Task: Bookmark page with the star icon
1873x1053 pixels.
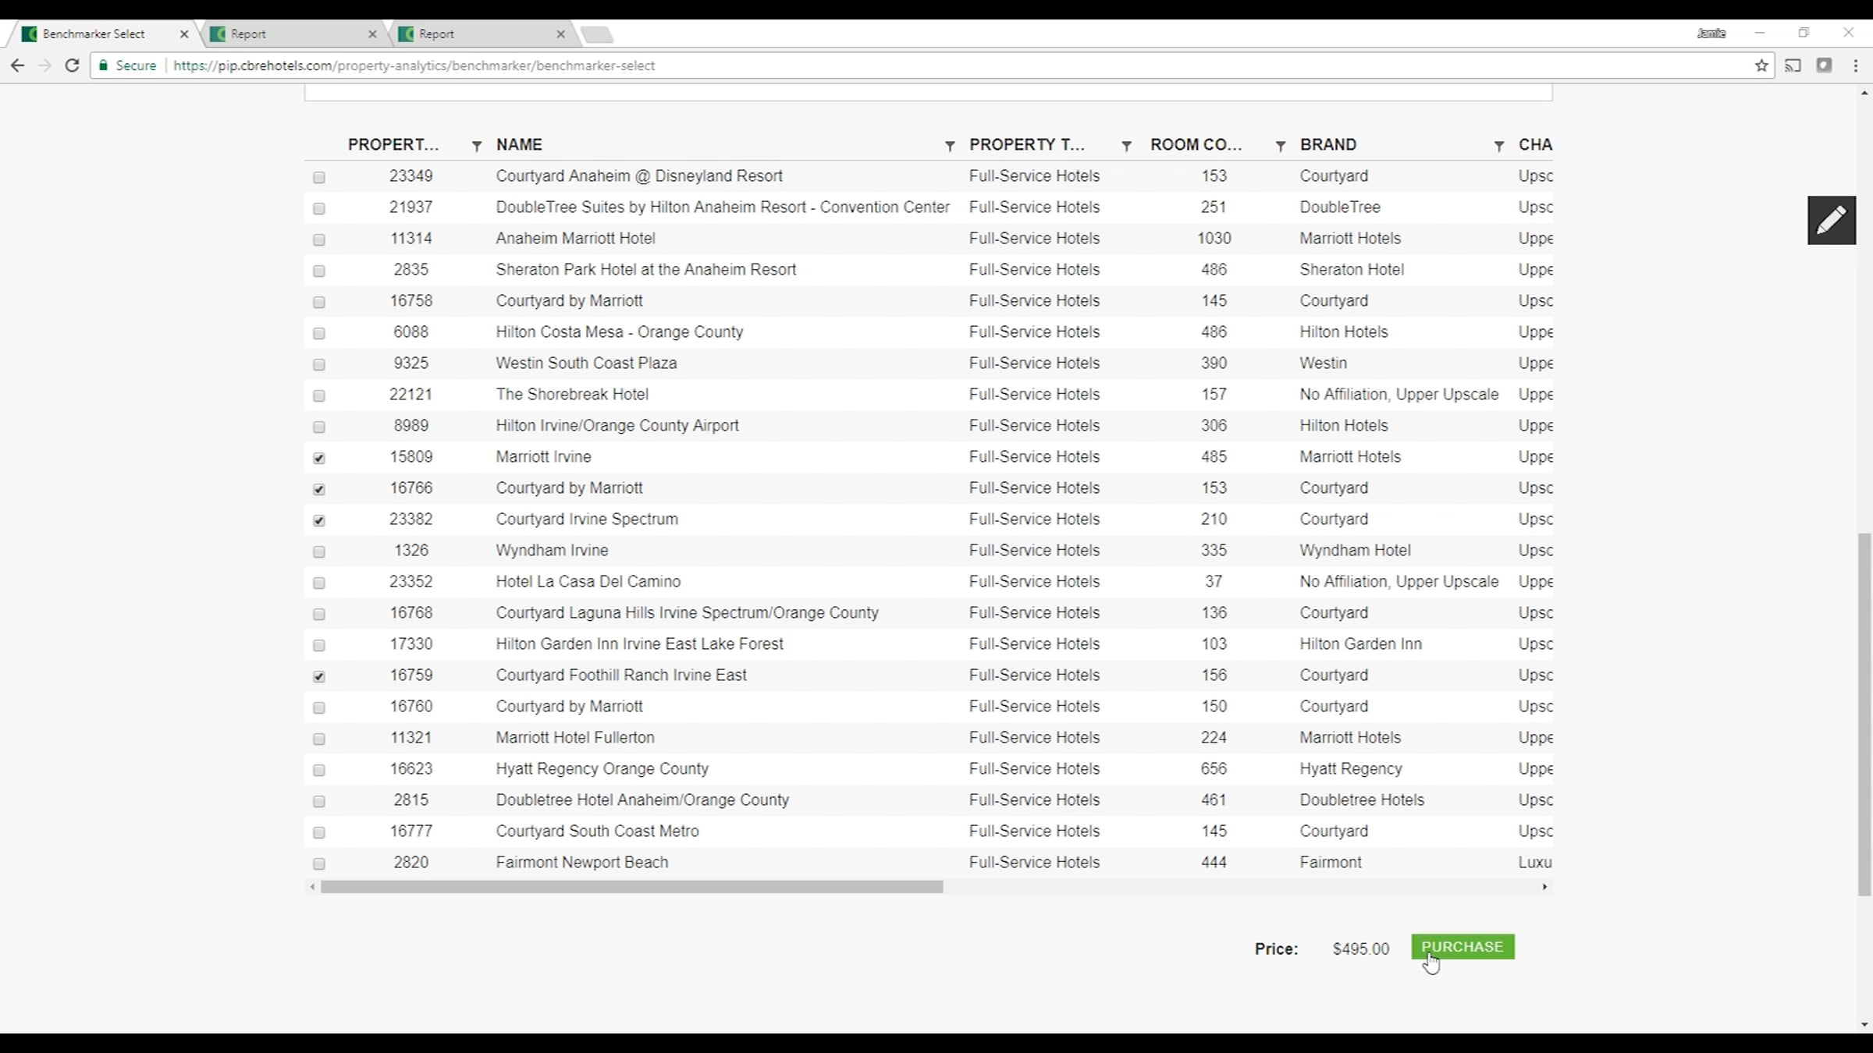Action: 1761,66
